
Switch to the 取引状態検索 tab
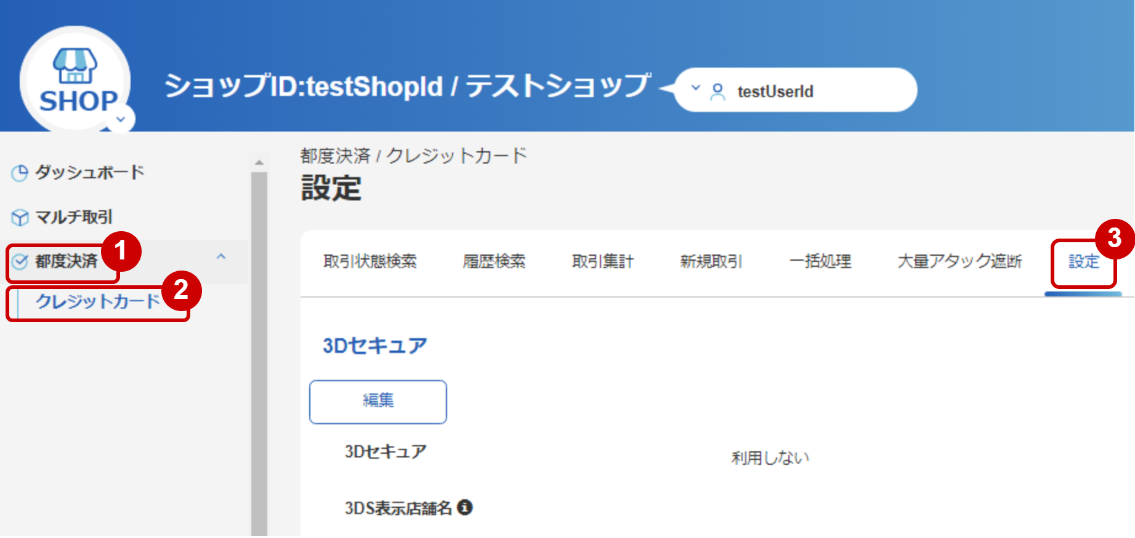tap(370, 262)
